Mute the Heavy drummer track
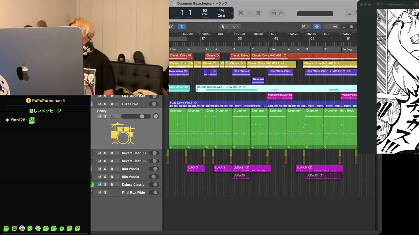 [x=100, y=117]
